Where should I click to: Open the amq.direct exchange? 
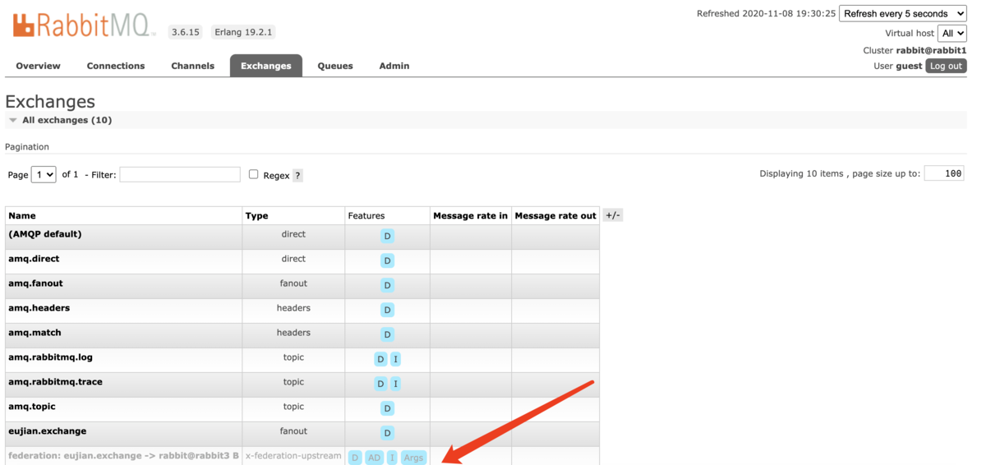click(x=34, y=259)
